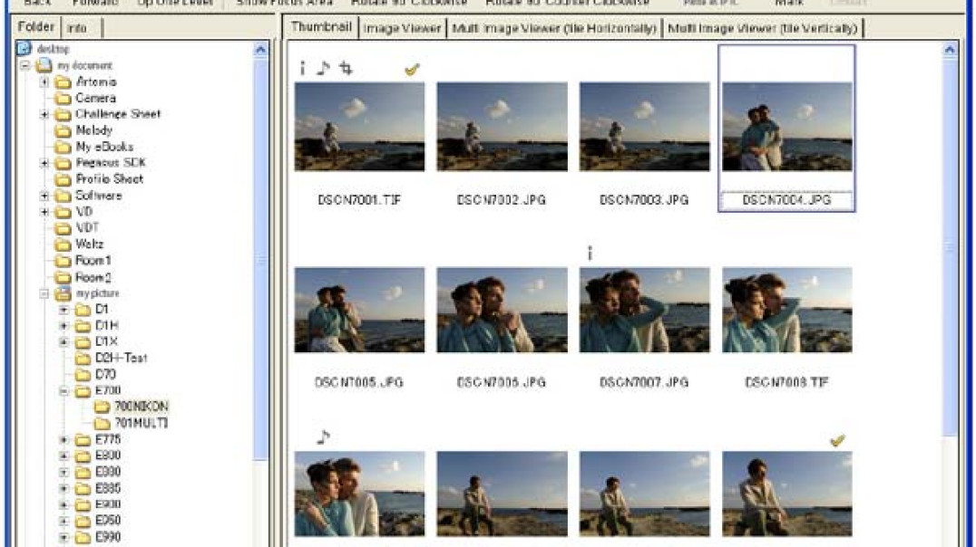Select the E900 folder label

tap(108, 504)
